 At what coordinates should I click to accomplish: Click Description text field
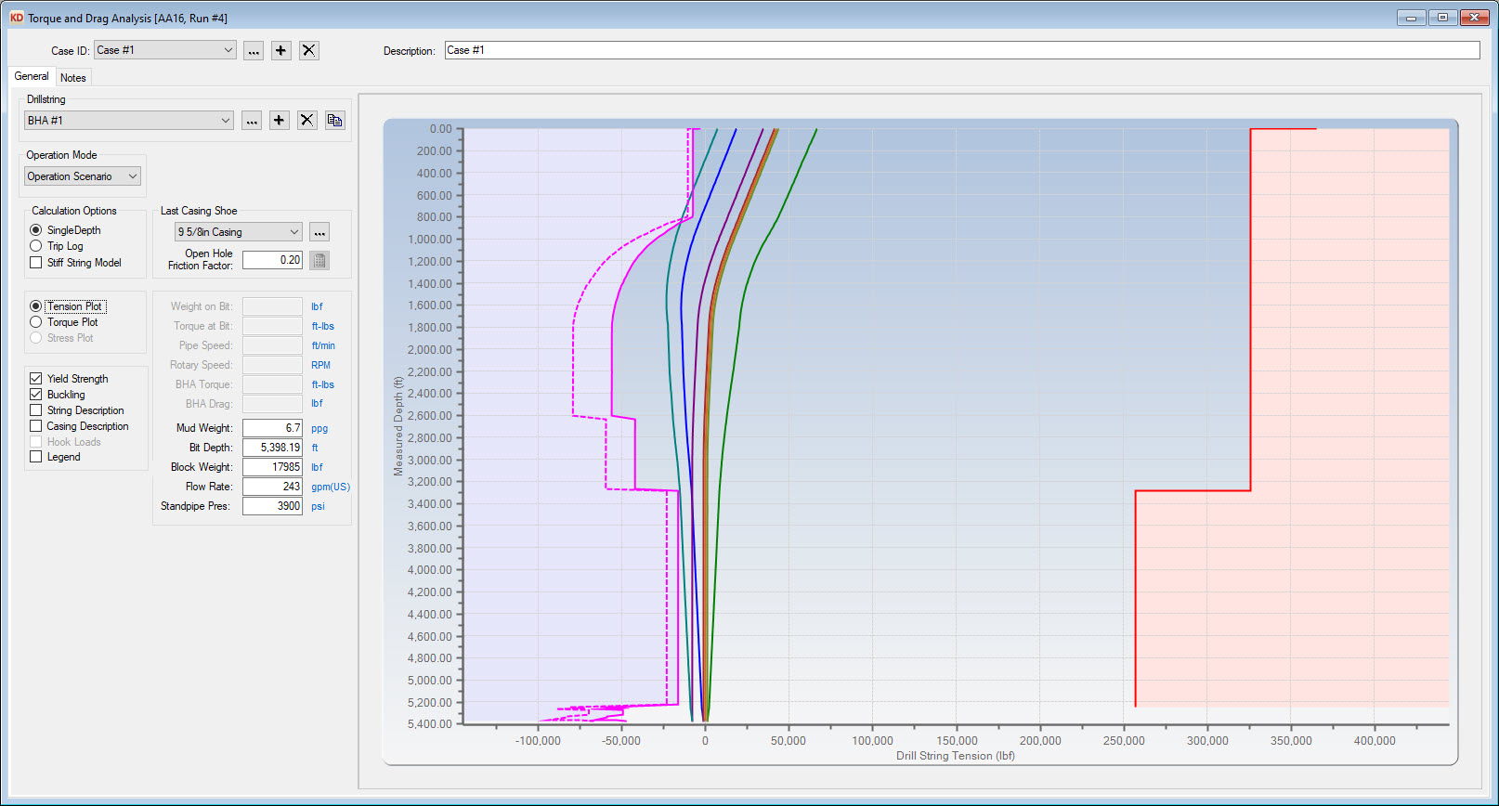(962, 50)
